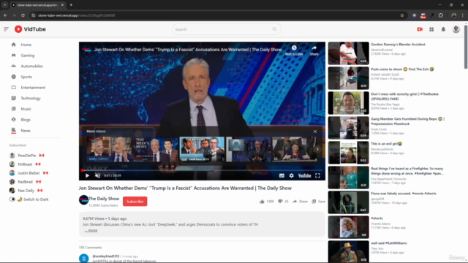Image resolution: width=468 pixels, height=263 pixels.
Task: Click the YouTube logo in the player
Action: 304,175
